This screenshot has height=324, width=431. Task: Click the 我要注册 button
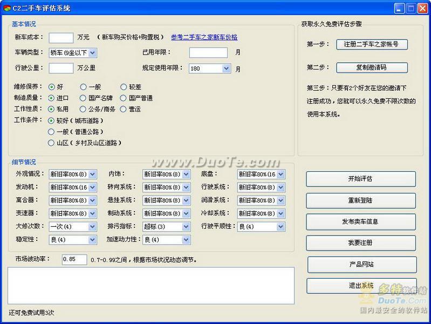361,243
